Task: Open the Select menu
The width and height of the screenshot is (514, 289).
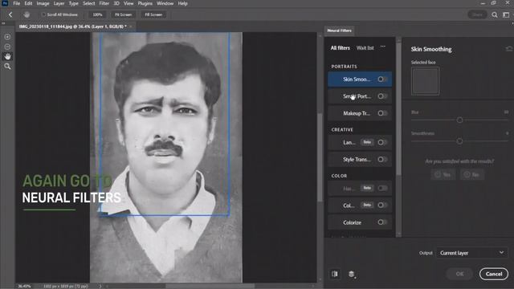Action: tap(89, 3)
